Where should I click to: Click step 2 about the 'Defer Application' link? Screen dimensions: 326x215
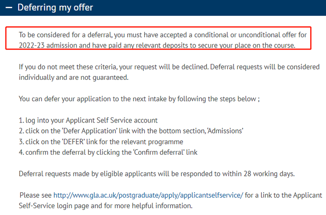[131, 131]
